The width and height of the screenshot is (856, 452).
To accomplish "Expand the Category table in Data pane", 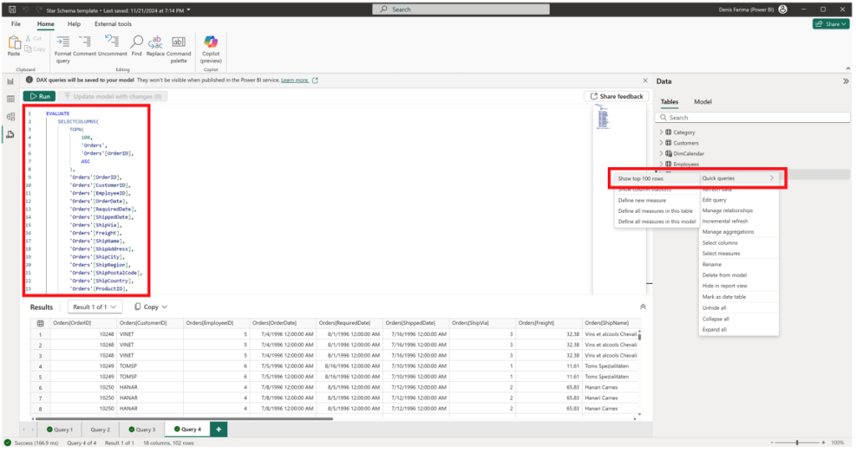I will [661, 132].
